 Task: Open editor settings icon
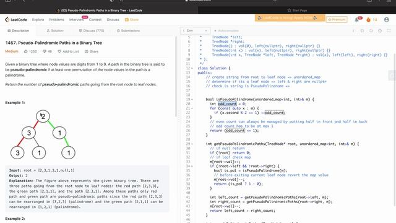pyautogui.click(x=380, y=30)
